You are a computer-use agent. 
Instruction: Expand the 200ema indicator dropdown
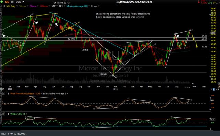pos(49,6)
